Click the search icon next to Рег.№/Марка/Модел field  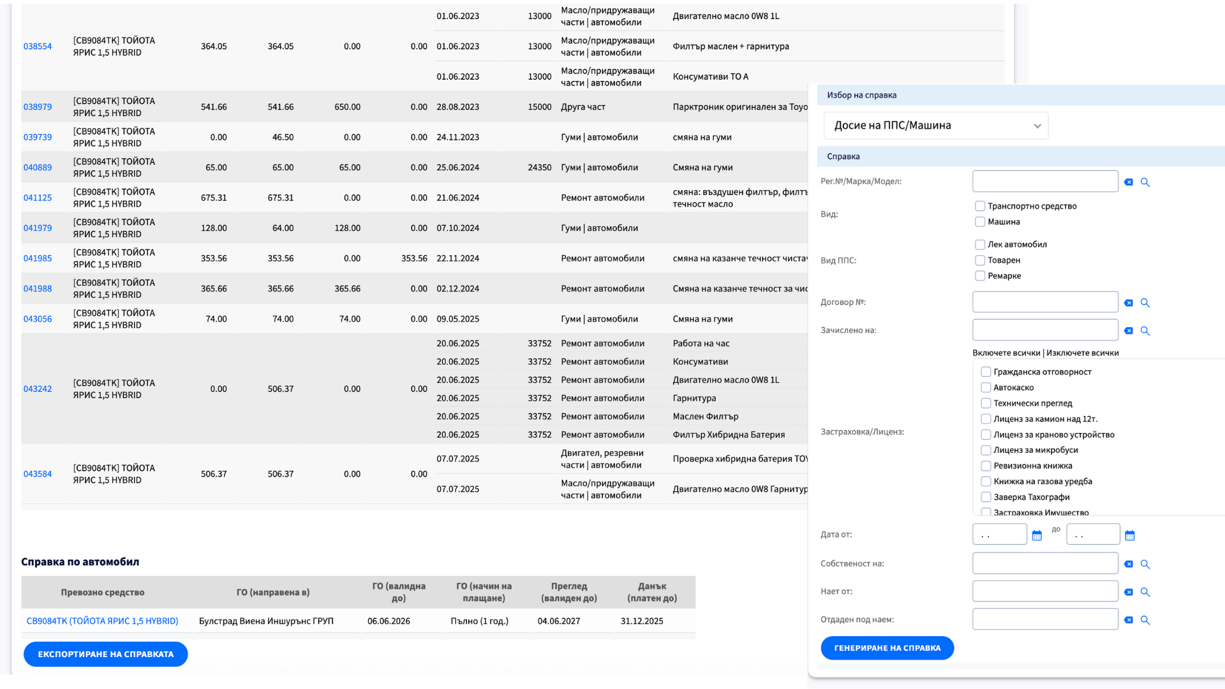click(x=1145, y=182)
